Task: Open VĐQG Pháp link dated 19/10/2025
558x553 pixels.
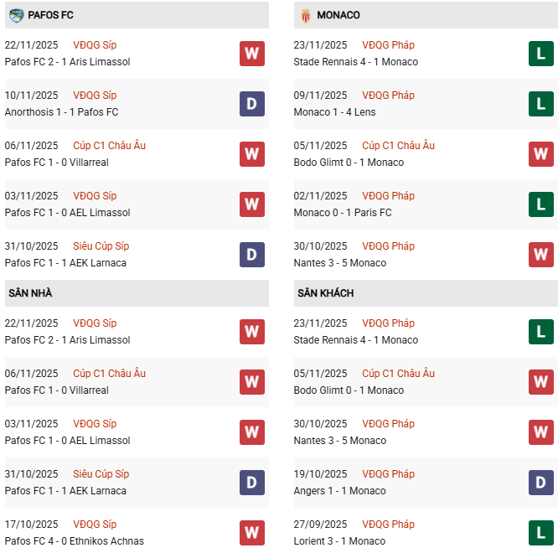Action: tap(388, 474)
